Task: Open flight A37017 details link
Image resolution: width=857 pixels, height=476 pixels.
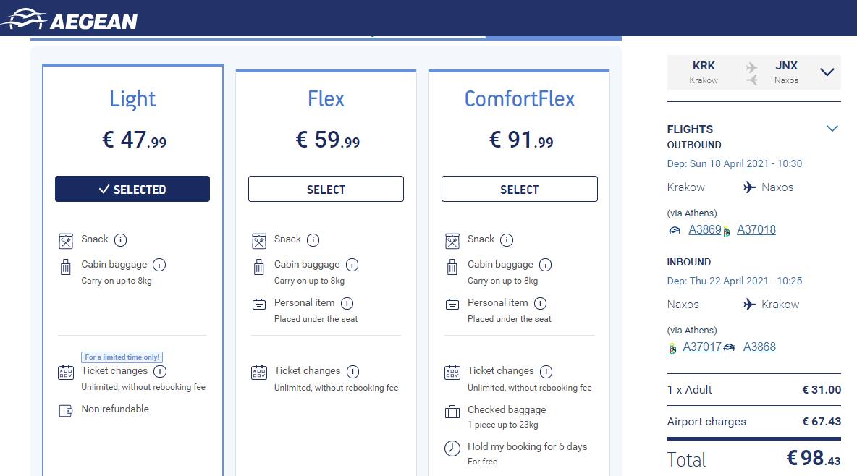Action: click(702, 347)
